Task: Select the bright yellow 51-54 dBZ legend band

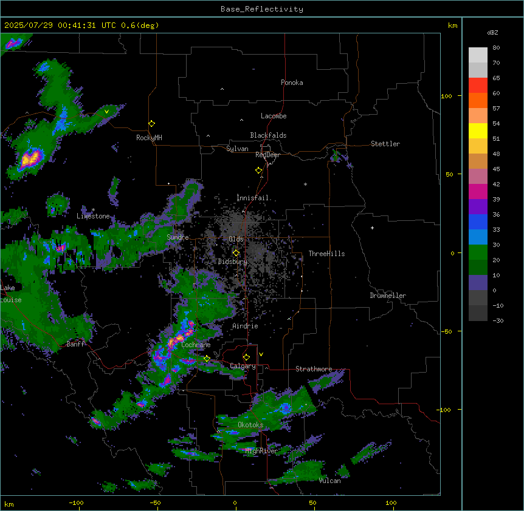Action: pyautogui.click(x=478, y=130)
